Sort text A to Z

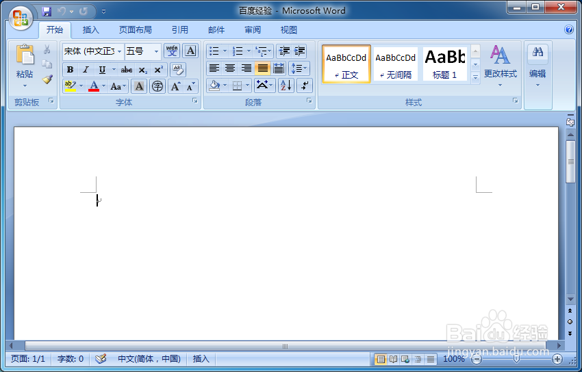[286, 85]
